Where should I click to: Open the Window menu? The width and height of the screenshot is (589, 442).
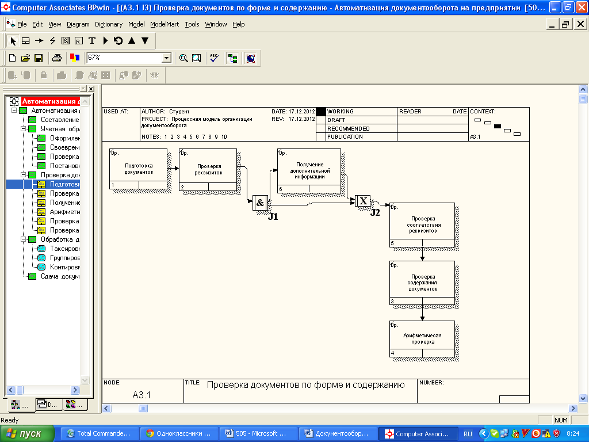coord(216,24)
